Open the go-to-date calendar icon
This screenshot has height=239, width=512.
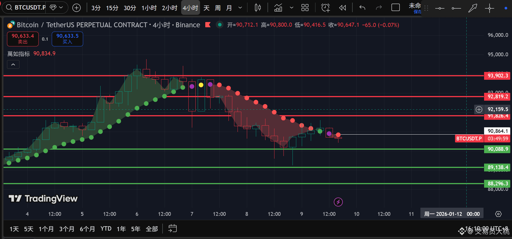click(172, 229)
